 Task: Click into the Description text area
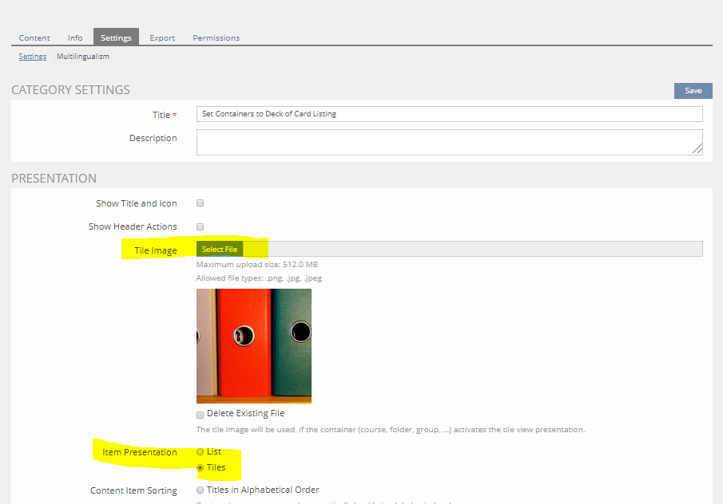(x=447, y=141)
